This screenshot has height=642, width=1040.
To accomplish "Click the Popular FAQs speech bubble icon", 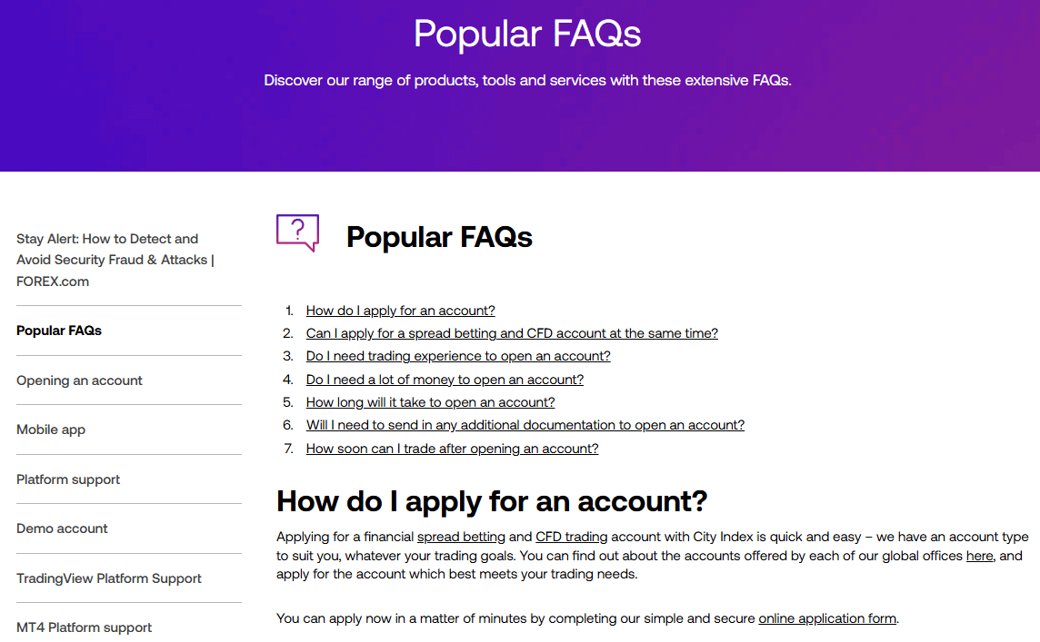I will click(x=297, y=232).
